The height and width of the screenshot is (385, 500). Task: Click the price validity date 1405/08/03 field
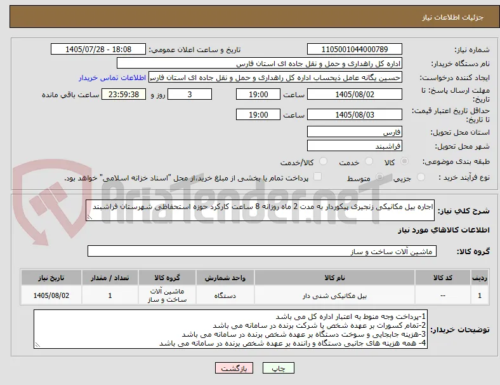[355, 114]
